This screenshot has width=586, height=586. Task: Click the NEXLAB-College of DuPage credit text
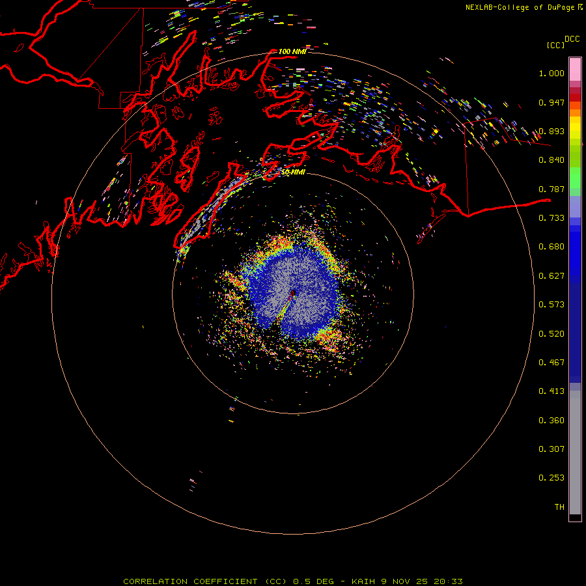click(520, 7)
